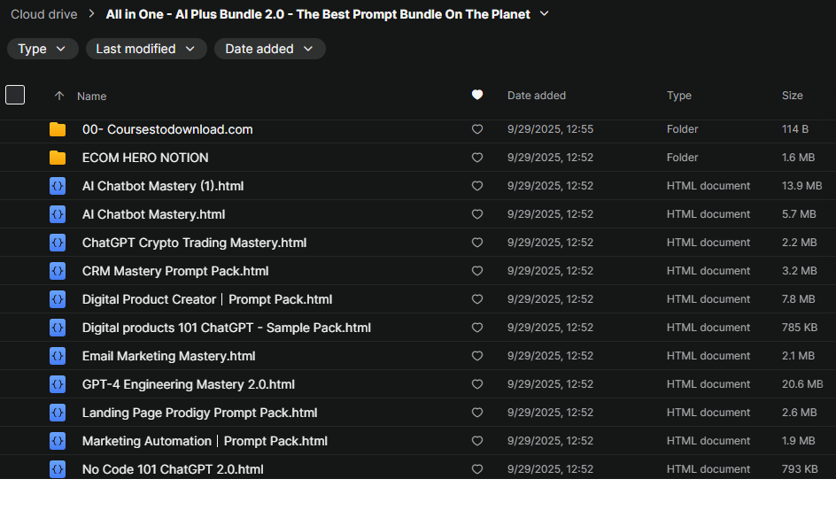Click the 00- Coursestodownload.com folder icon
The width and height of the screenshot is (836, 510).
pyautogui.click(x=58, y=129)
